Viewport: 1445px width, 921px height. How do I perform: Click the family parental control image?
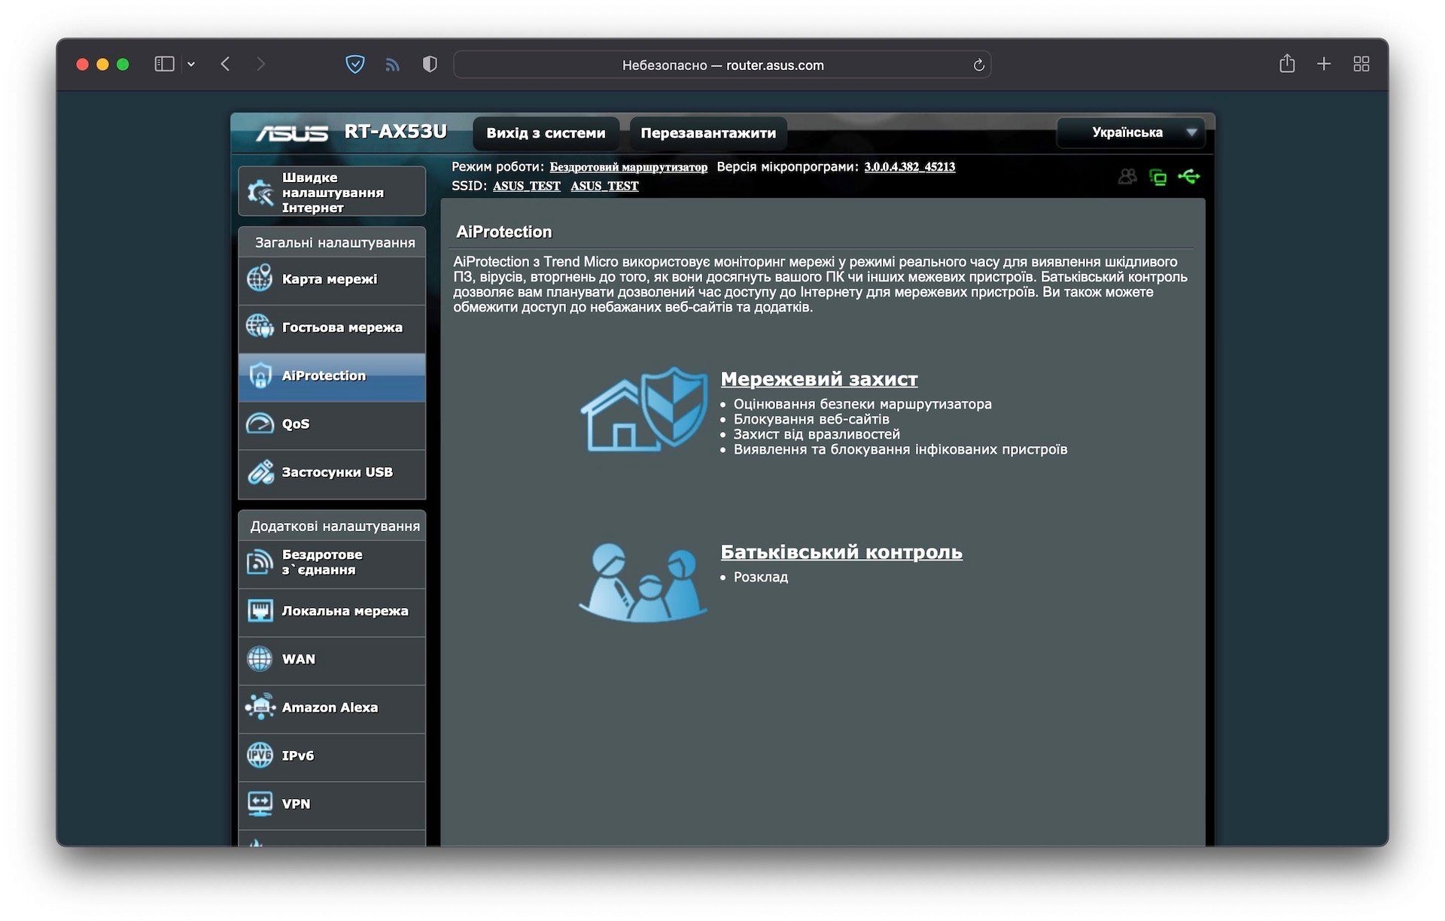(x=643, y=582)
